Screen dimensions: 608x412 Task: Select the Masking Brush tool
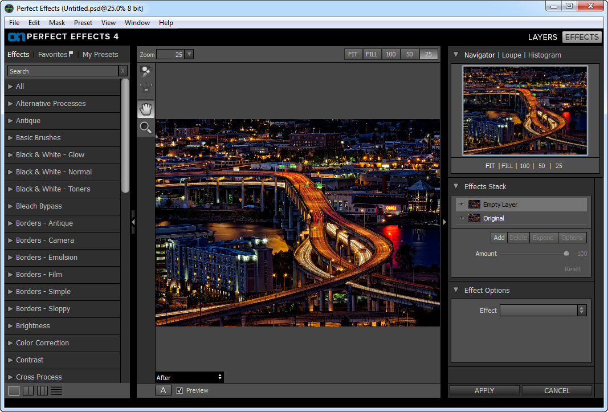click(146, 71)
